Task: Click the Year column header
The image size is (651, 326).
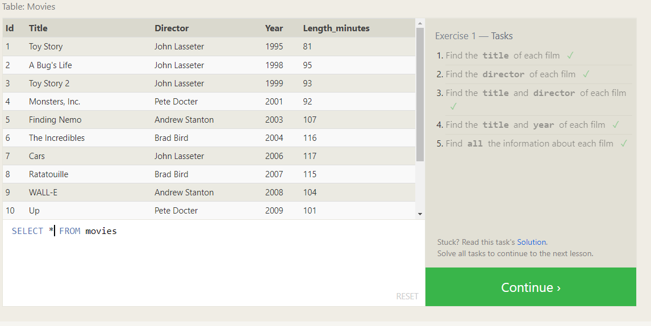Action: (x=274, y=28)
